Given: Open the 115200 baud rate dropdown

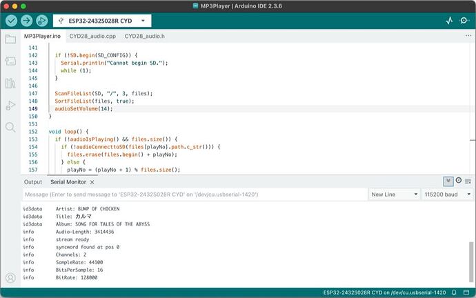Looking at the screenshot, I should tap(448, 195).
